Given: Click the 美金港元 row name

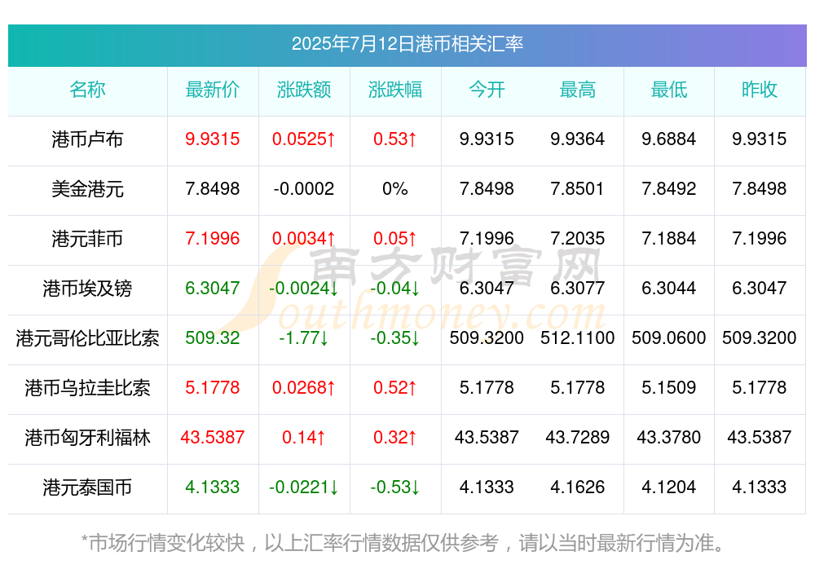Looking at the screenshot, I should 87,189.
